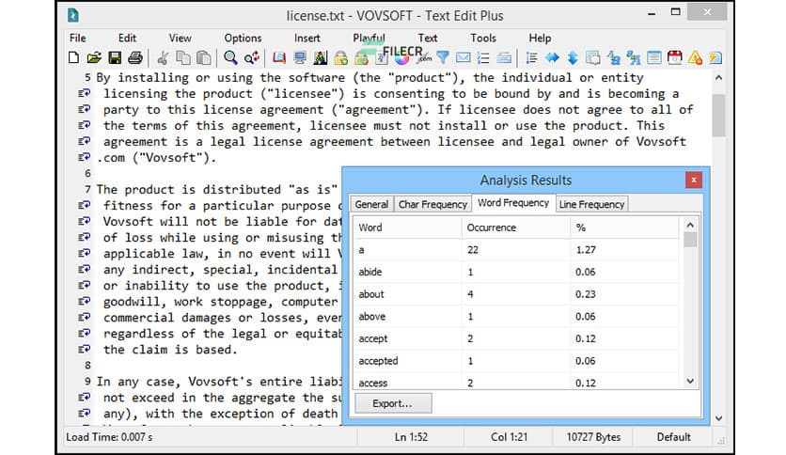This screenshot has width=786, height=455.
Task: Click the keyboard toolbar icon
Action: pyautogui.click(x=504, y=58)
